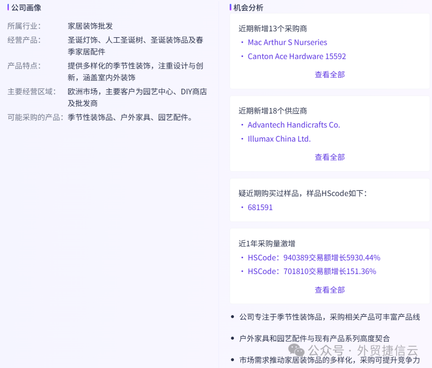Click 查看全部 under the new suppliers list
Screen dimensions: 432x368
coord(329,157)
